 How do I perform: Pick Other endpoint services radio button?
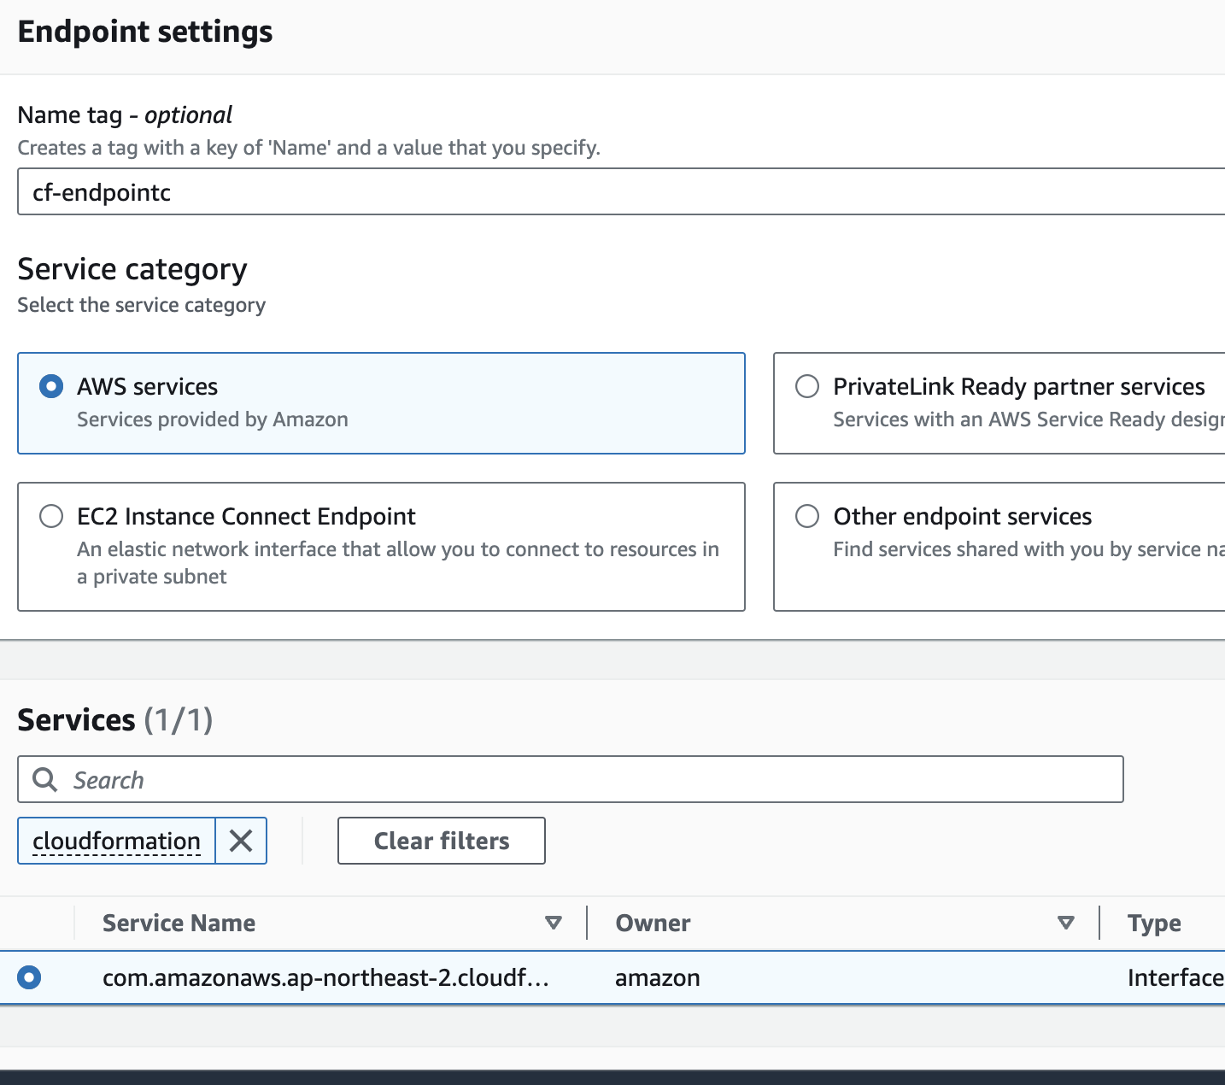[x=807, y=516]
